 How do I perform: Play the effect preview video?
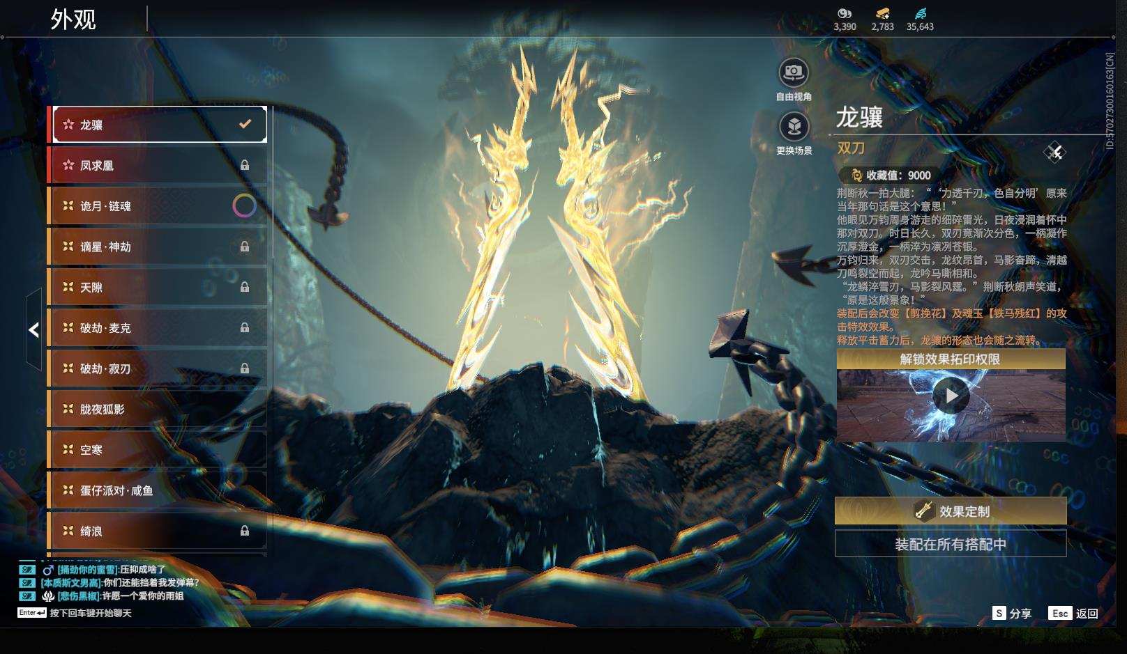pos(951,396)
